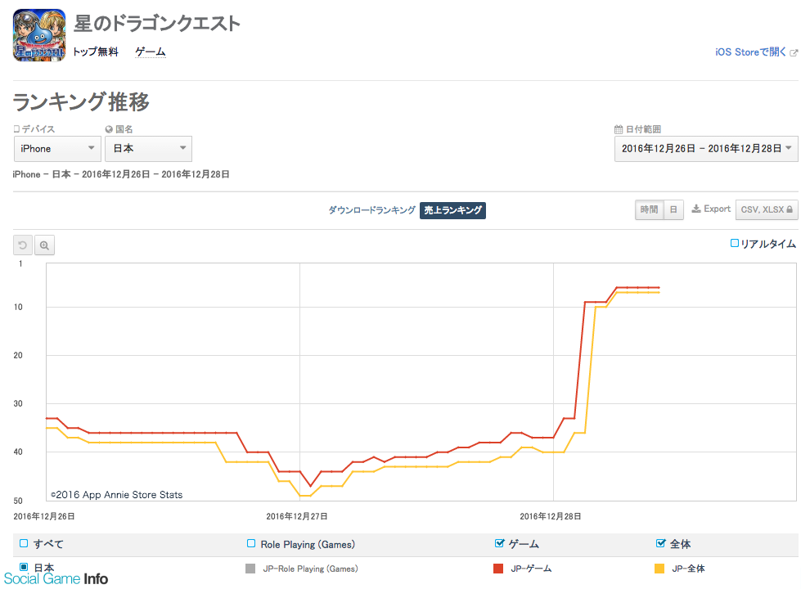Click the 星のドラゴンクエスト app icon
Image resolution: width=801 pixels, height=589 pixels.
coord(39,35)
